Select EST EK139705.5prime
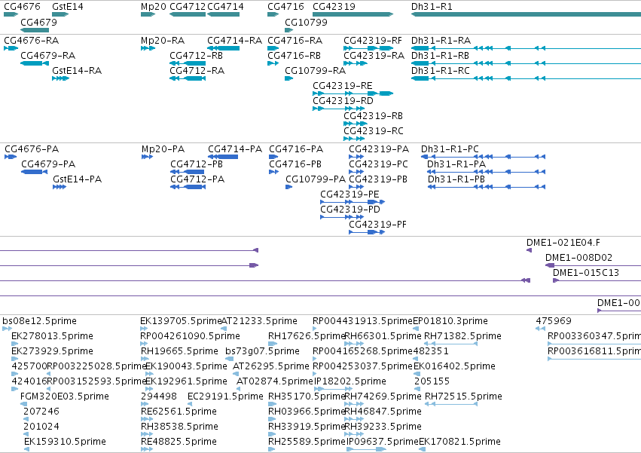 [181, 321]
